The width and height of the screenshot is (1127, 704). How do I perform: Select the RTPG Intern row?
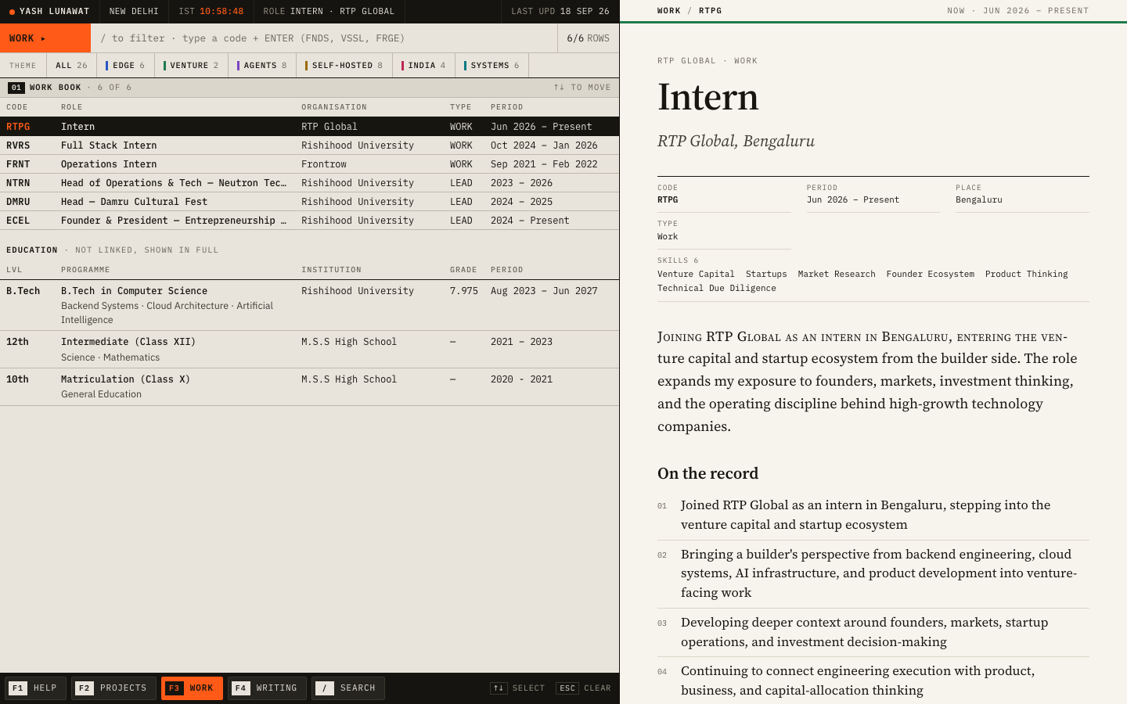(309, 127)
